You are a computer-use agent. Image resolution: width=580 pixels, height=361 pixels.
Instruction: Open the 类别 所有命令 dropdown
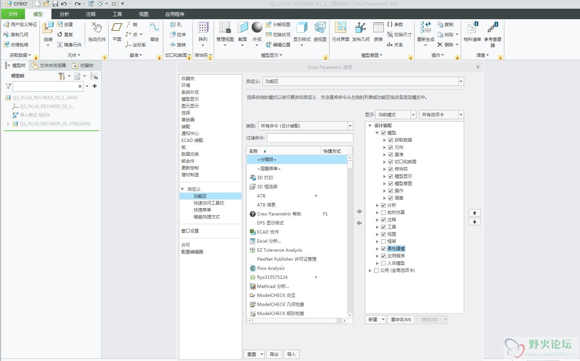pyautogui.click(x=350, y=126)
